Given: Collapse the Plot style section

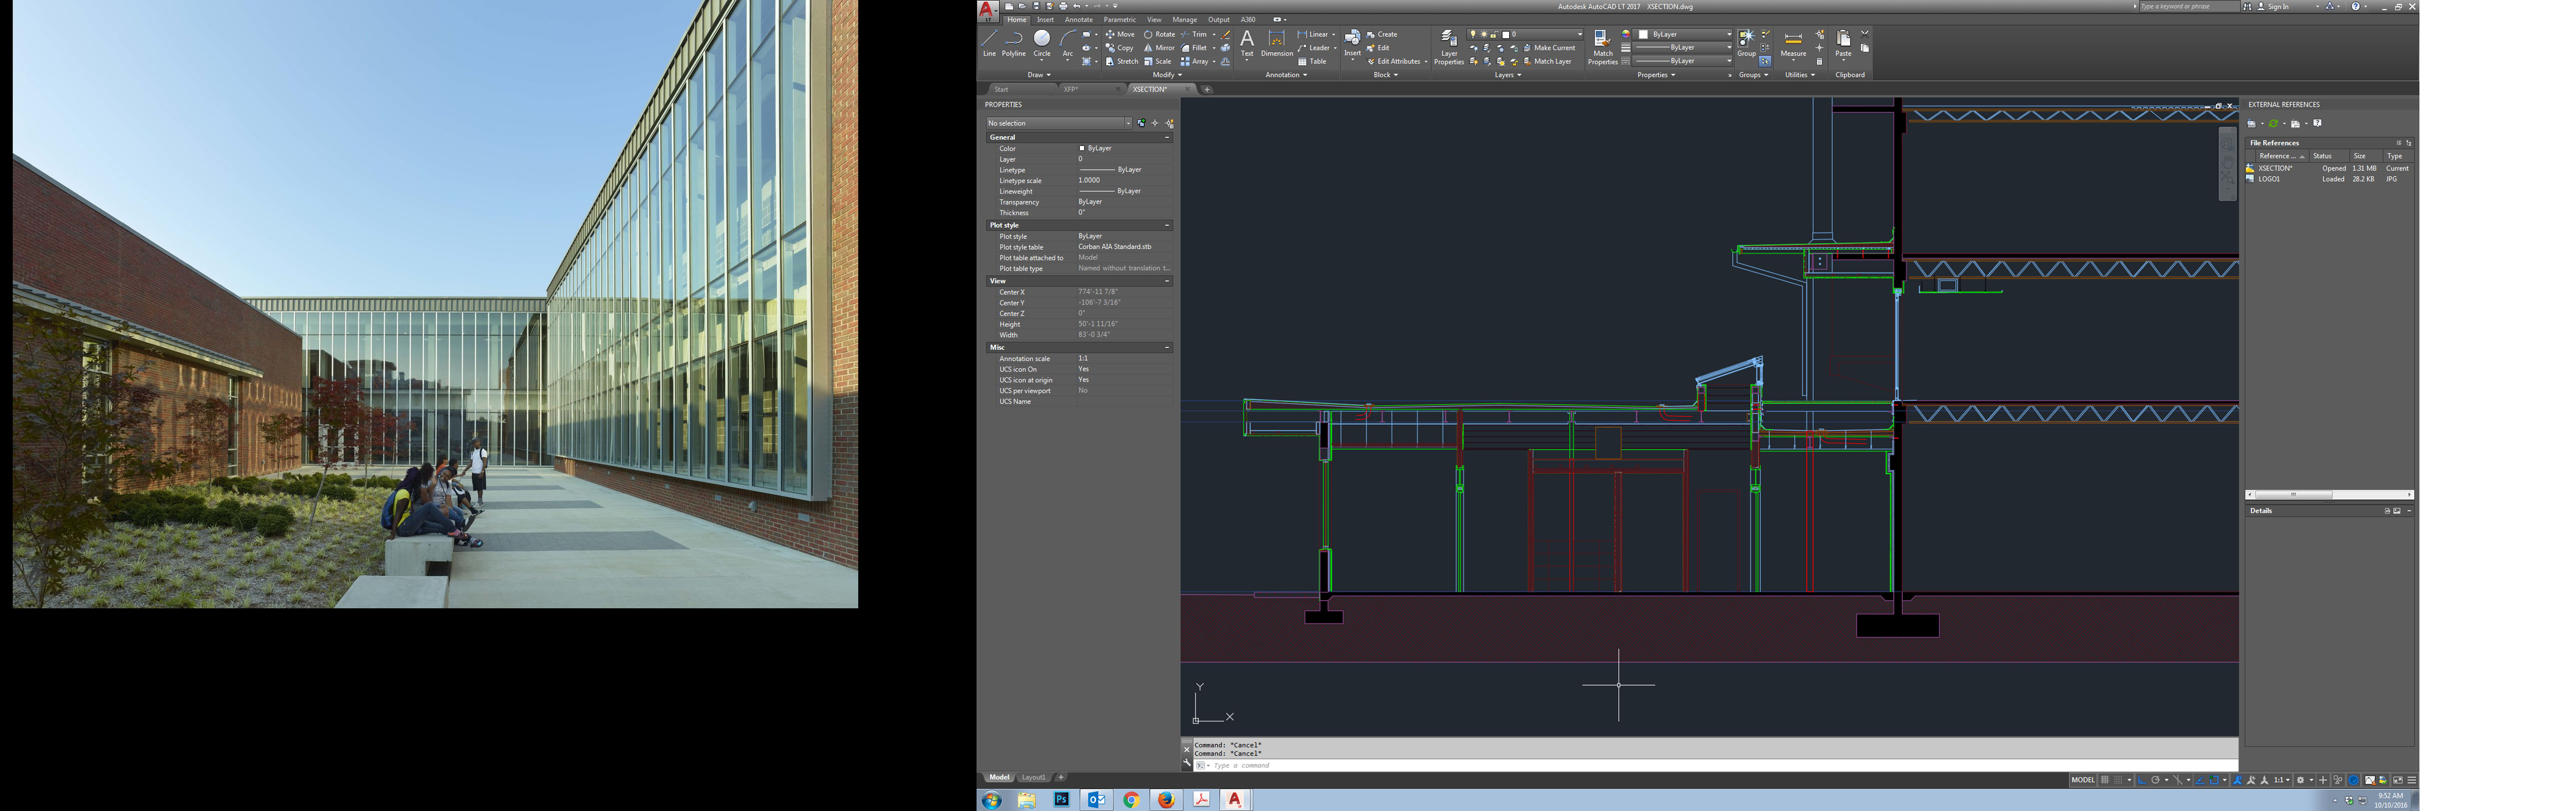Looking at the screenshot, I should [x=1166, y=226].
